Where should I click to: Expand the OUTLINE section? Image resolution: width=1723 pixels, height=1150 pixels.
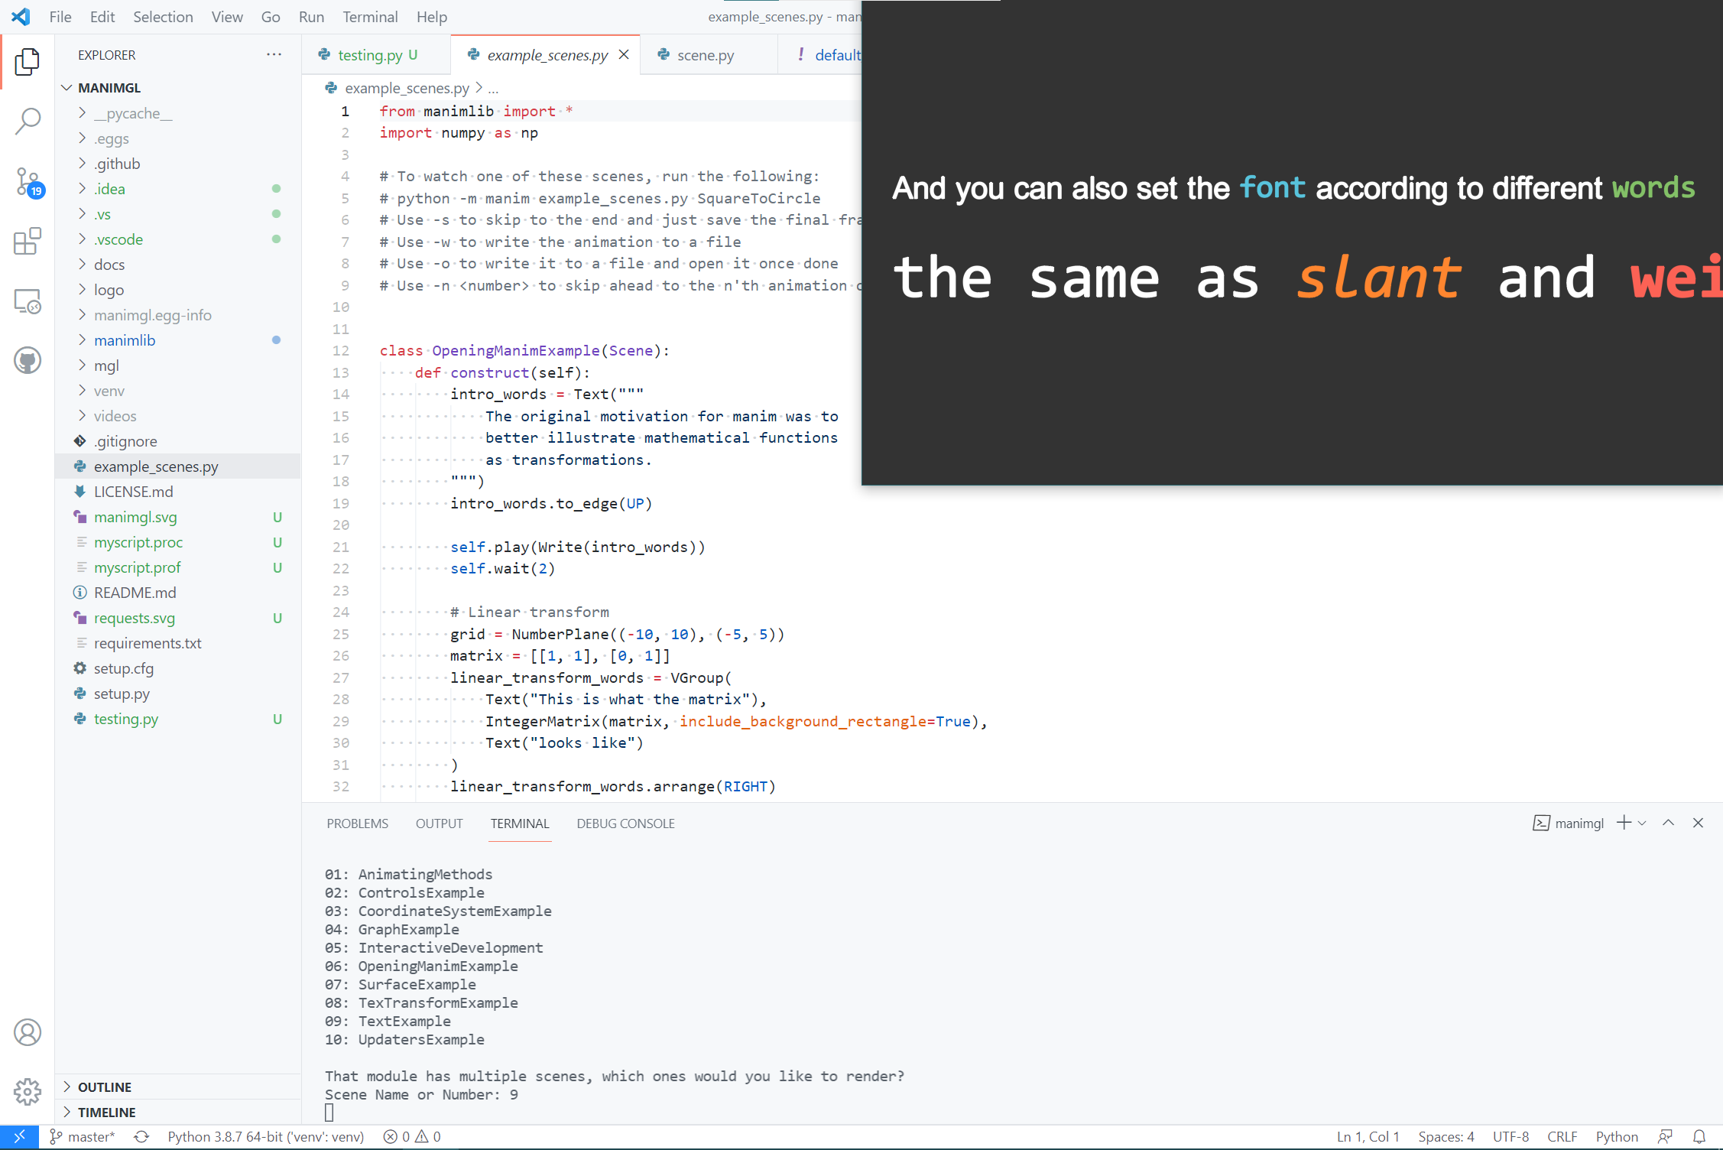click(x=105, y=1087)
